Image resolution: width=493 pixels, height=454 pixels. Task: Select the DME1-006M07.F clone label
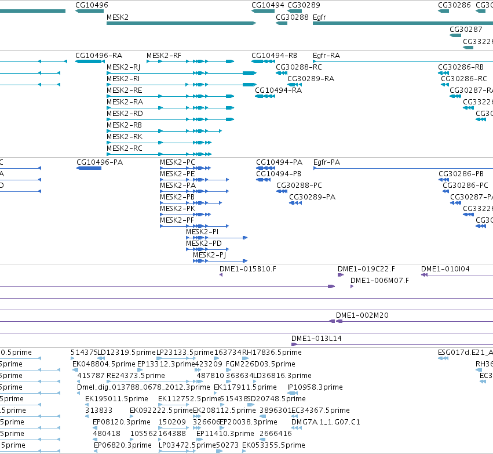[379, 281]
